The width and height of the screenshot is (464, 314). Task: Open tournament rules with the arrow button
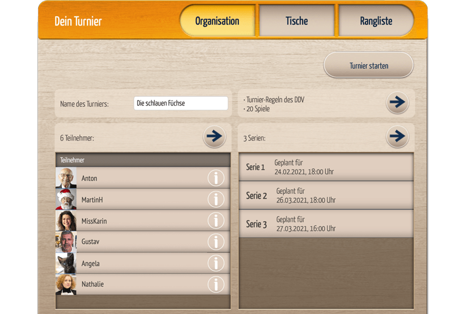tap(397, 103)
